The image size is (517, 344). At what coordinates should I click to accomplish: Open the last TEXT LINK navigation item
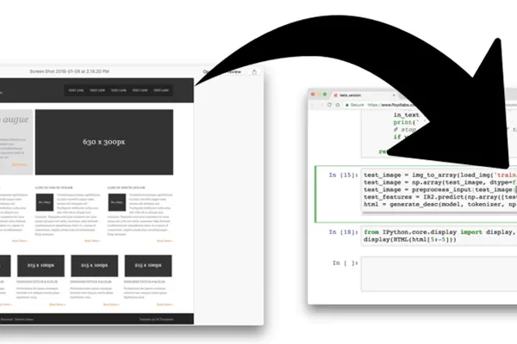click(163, 90)
